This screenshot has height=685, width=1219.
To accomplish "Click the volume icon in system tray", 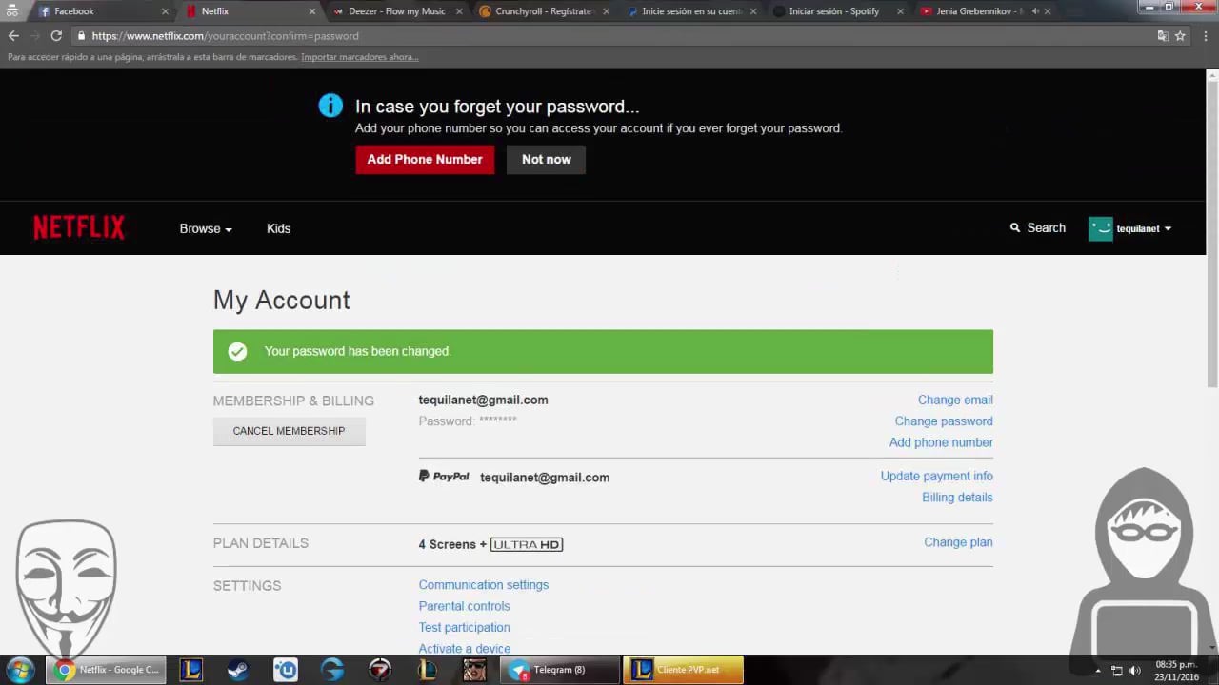I will click(1135, 671).
